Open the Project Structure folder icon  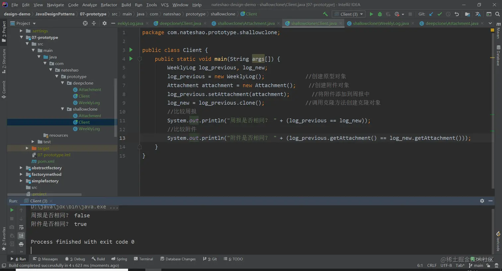[467, 14]
